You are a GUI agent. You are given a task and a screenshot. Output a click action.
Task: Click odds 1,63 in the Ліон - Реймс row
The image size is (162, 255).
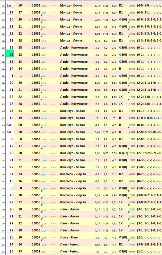point(97,244)
